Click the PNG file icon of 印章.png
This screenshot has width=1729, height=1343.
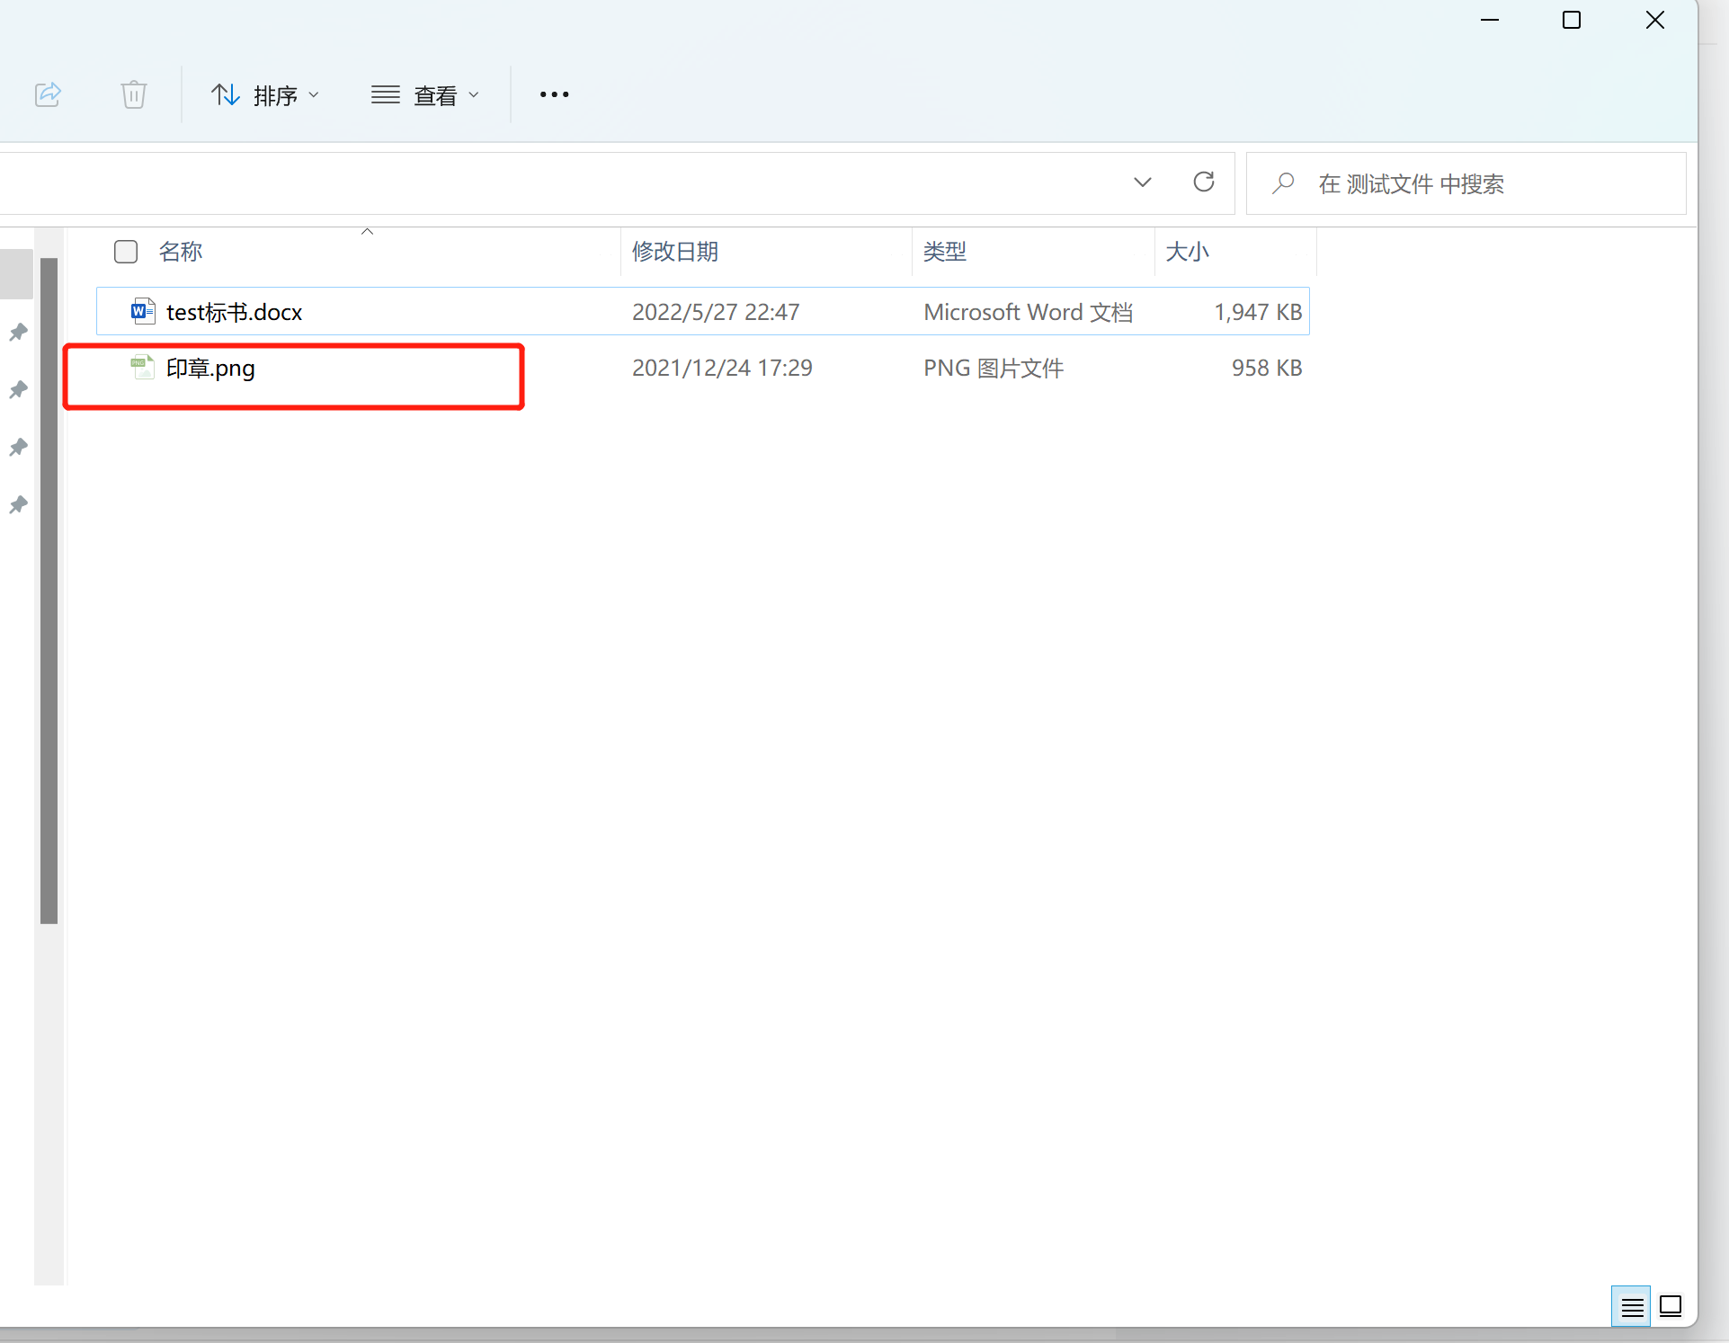pyautogui.click(x=142, y=367)
